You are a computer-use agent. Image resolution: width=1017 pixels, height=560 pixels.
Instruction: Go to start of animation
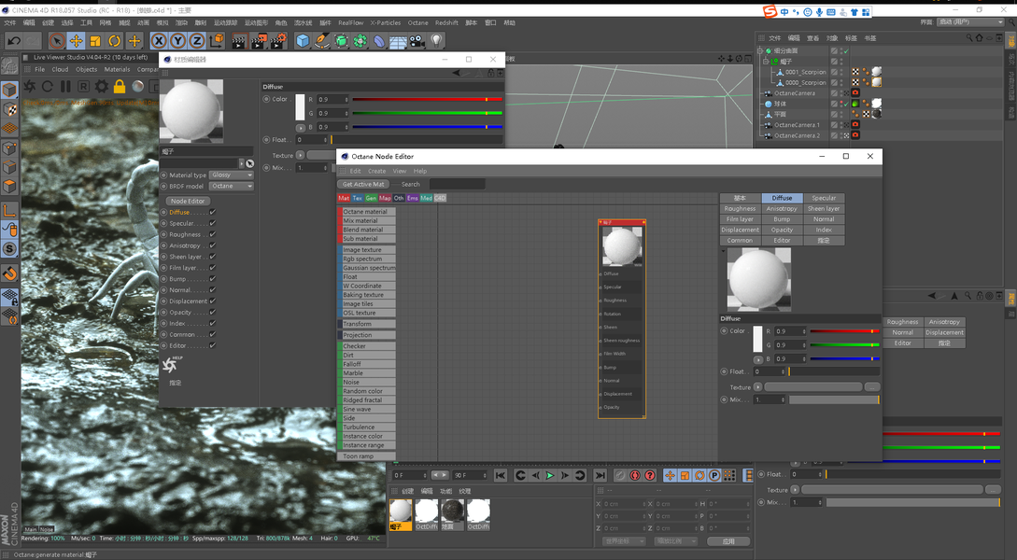[x=500, y=476]
